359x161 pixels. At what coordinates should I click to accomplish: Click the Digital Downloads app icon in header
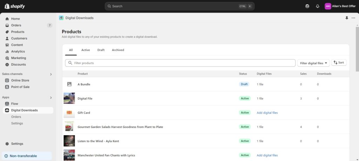pyautogui.click(x=61, y=18)
